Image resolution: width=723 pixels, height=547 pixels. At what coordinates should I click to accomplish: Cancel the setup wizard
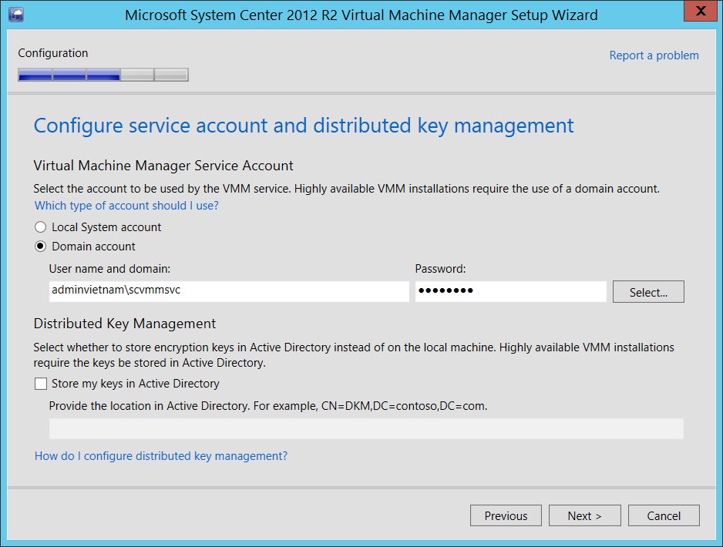tap(664, 515)
